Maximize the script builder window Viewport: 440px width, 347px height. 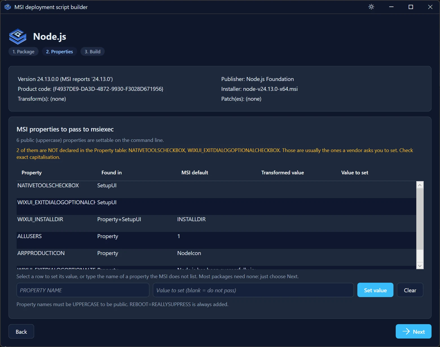(x=411, y=7)
